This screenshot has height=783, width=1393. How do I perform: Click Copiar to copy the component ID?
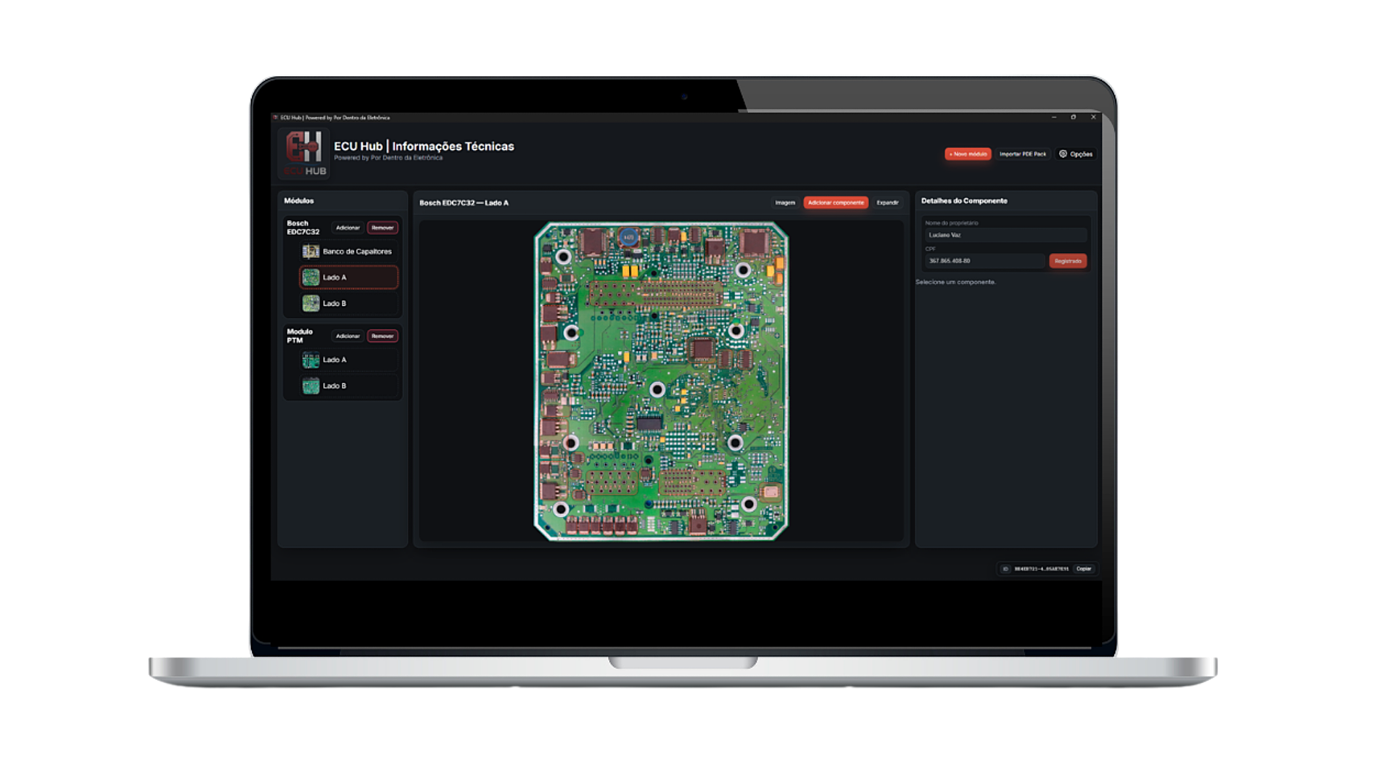click(1083, 569)
